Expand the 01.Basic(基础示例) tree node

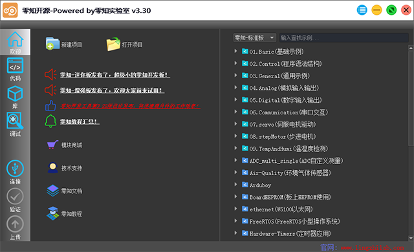click(235, 51)
